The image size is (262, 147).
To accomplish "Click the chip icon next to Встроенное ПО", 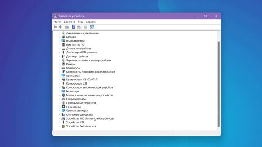I will 63,45.
